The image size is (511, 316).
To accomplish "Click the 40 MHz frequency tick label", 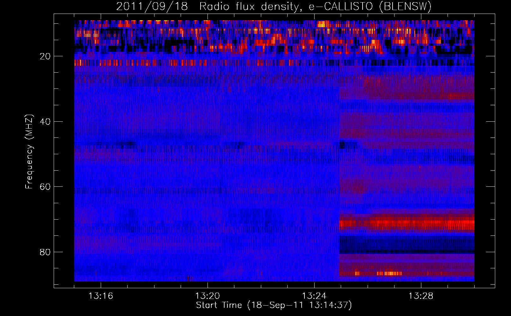I will 45,122.
